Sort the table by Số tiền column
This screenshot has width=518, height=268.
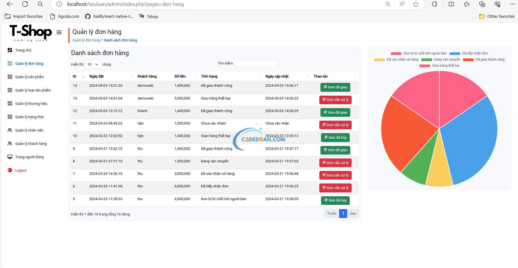(x=186, y=76)
